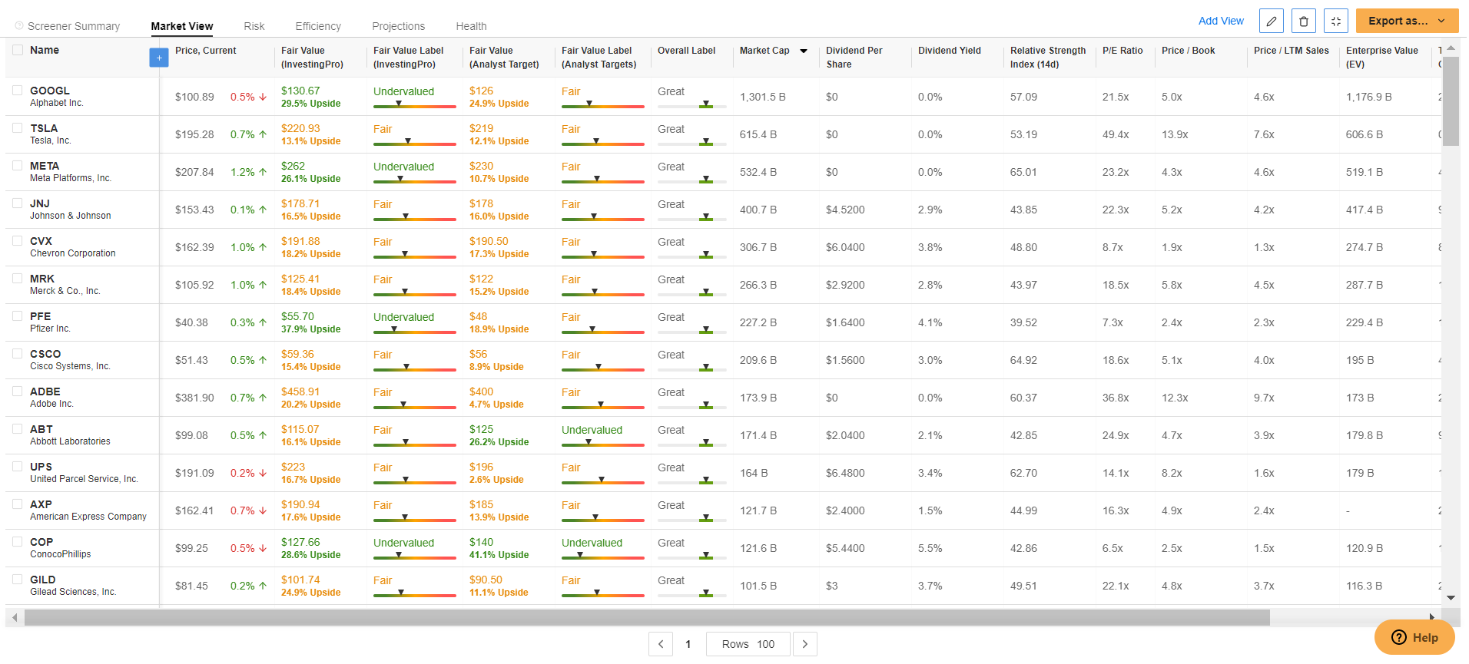The width and height of the screenshot is (1469, 664).
Task: Switch to the Efficiency tab
Action: [x=318, y=26]
